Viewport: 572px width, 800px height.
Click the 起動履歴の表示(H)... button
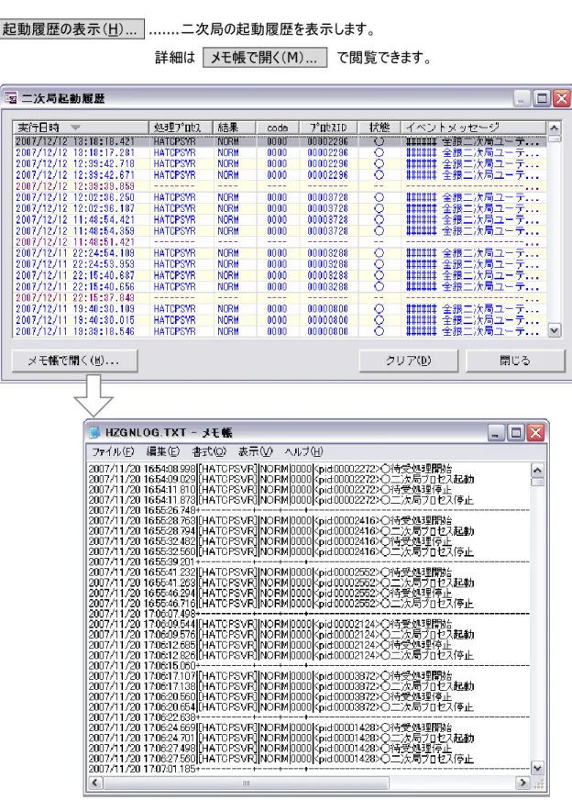71,28
